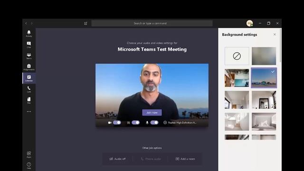Choose the Phone audio join option

151,159
